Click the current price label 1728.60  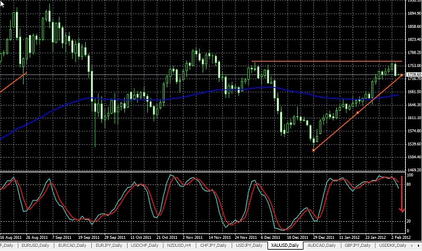(414, 74)
